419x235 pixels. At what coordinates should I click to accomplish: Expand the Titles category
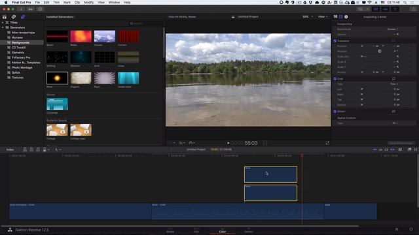tap(3, 23)
